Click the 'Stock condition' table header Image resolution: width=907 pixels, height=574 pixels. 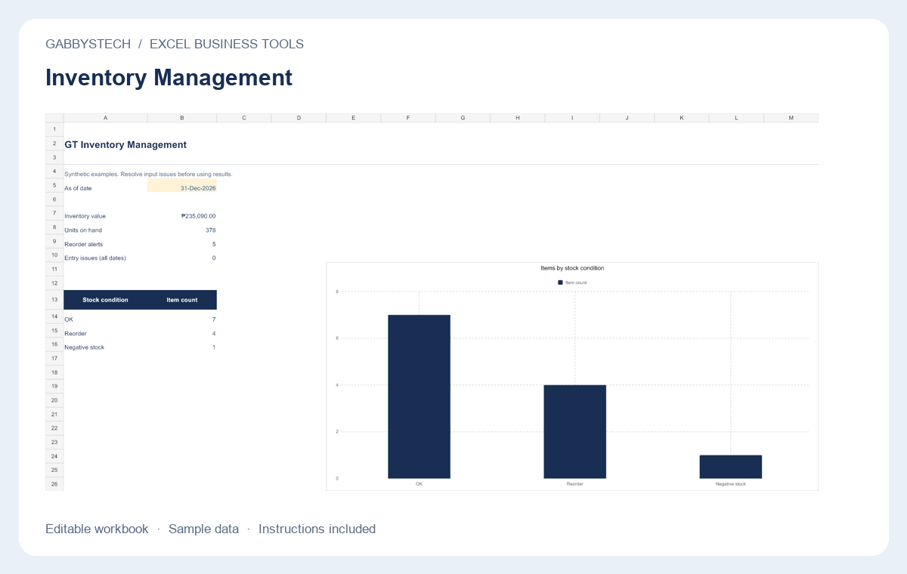(106, 300)
